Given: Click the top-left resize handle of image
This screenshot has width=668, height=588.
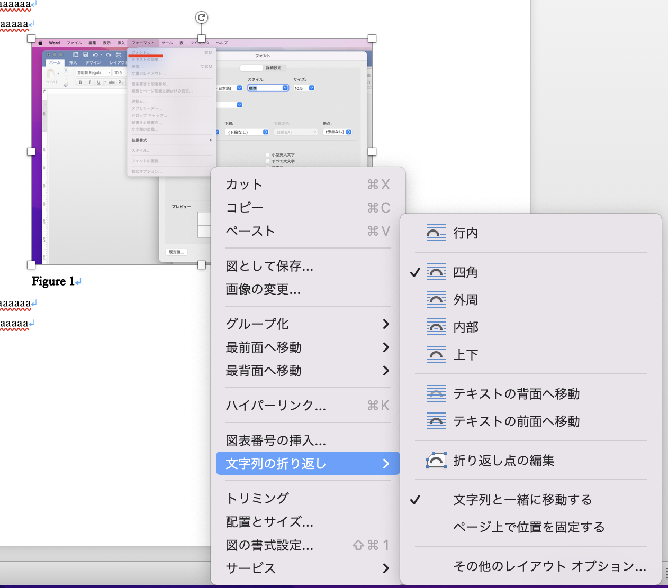Looking at the screenshot, I should [x=31, y=39].
